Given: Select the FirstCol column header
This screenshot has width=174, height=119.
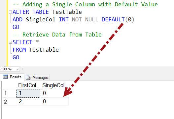Looking at the screenshot, I should 28,85.
